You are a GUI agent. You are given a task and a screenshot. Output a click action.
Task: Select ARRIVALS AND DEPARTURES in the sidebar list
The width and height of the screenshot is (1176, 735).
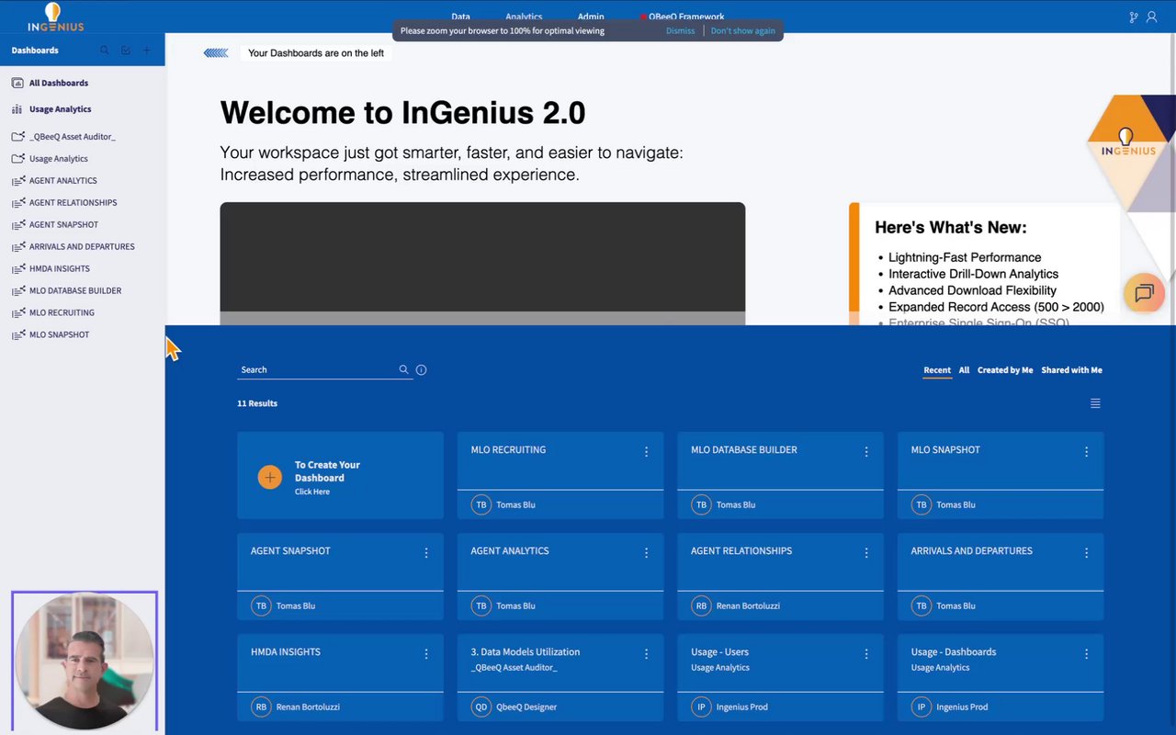tap(82, 246)
